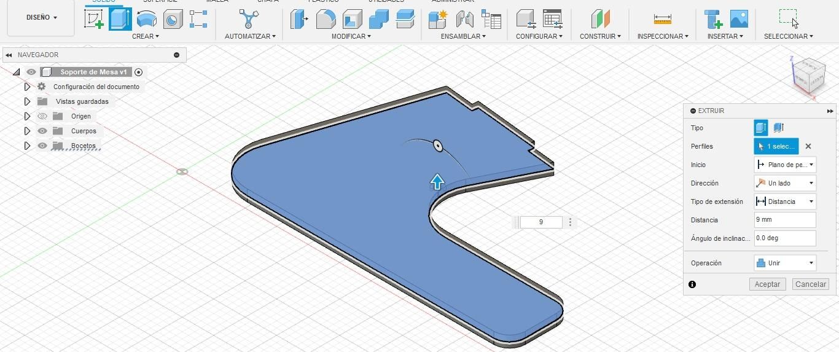This screenshot has height=352, width=839.
Task: Select the Press Pull tool
Action: tap(299, 19)
